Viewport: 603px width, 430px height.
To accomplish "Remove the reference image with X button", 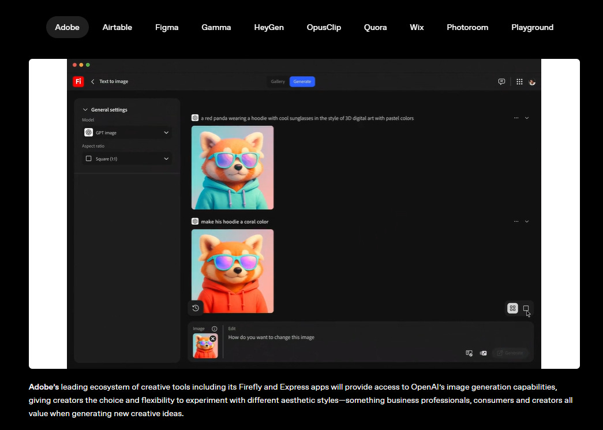I will [213, 338].
